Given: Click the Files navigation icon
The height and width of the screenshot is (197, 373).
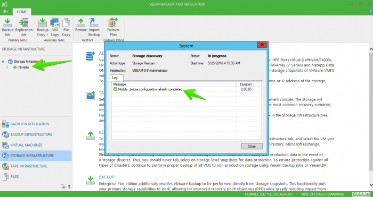Looking at the screenshot, I should click(x=5, y=177).
